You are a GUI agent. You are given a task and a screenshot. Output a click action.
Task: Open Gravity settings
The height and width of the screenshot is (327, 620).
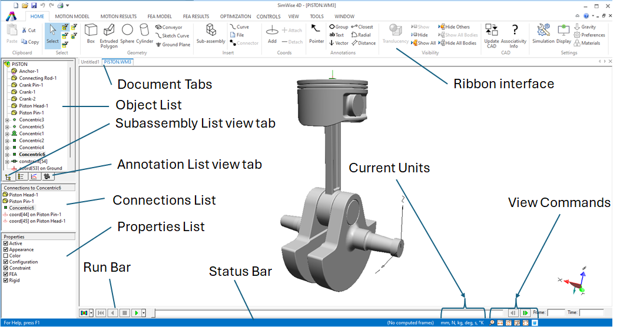tap(585, 27)
